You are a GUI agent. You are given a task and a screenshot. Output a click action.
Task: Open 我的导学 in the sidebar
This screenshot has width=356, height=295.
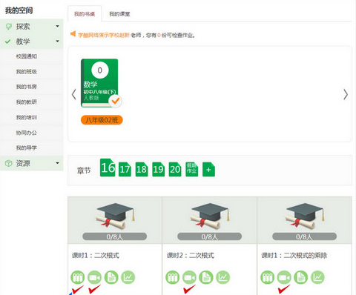(x=27, y=147)
